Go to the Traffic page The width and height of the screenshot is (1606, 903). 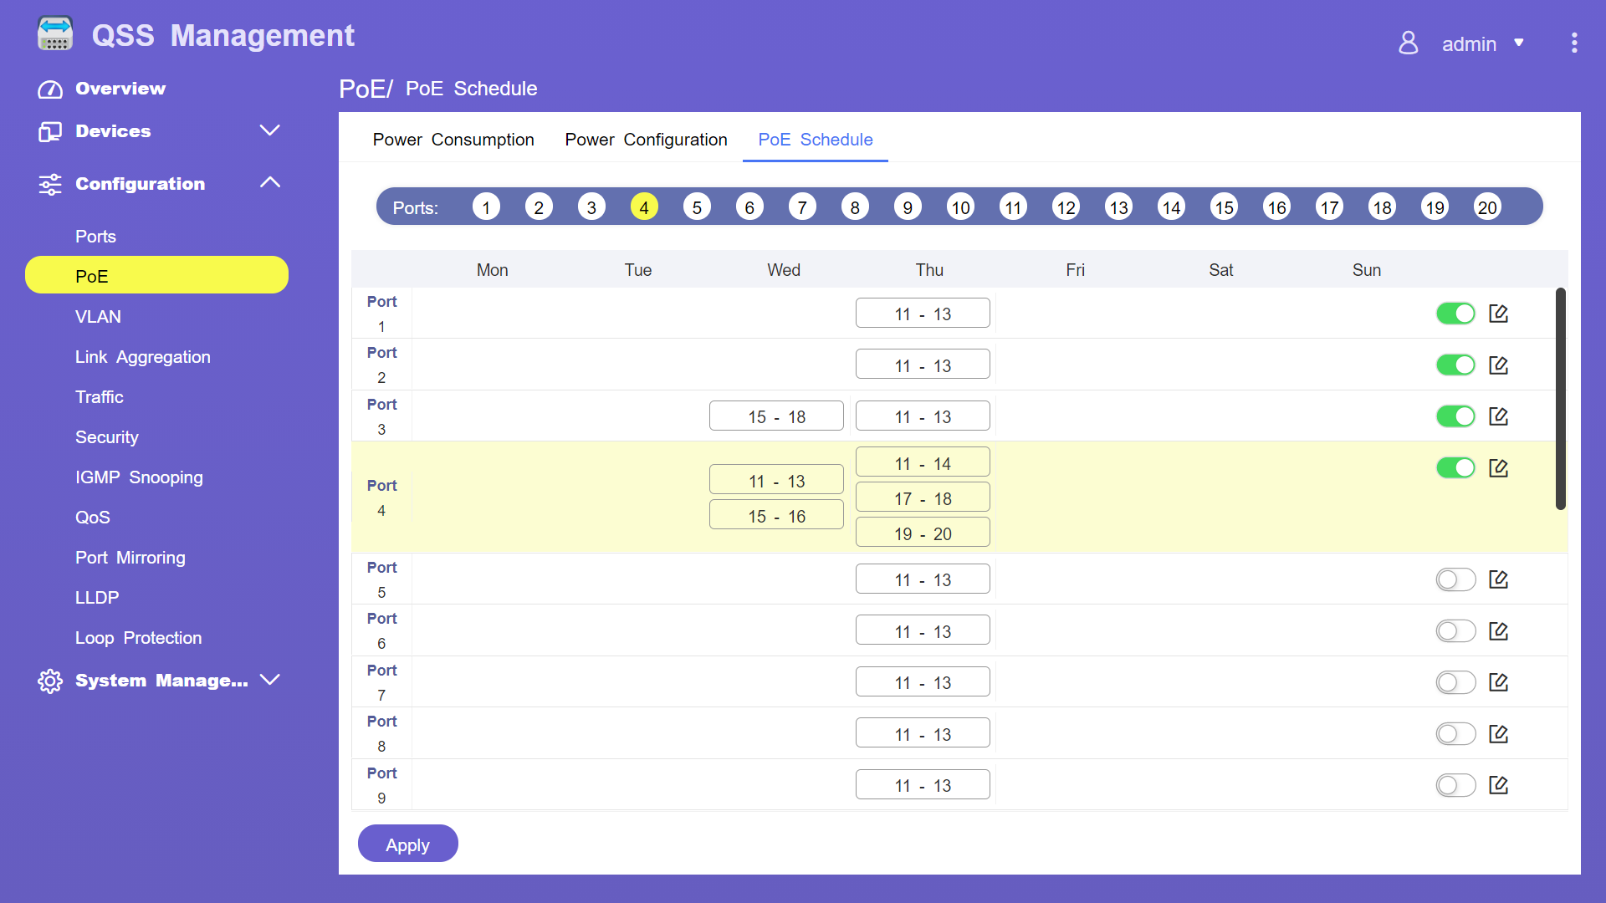[x=100, y=397]
